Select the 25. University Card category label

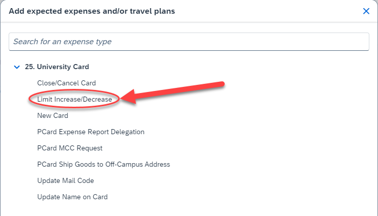(57, 67)
